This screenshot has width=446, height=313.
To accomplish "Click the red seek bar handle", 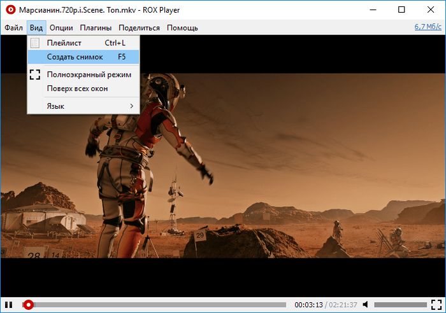I will click(28, 305).
